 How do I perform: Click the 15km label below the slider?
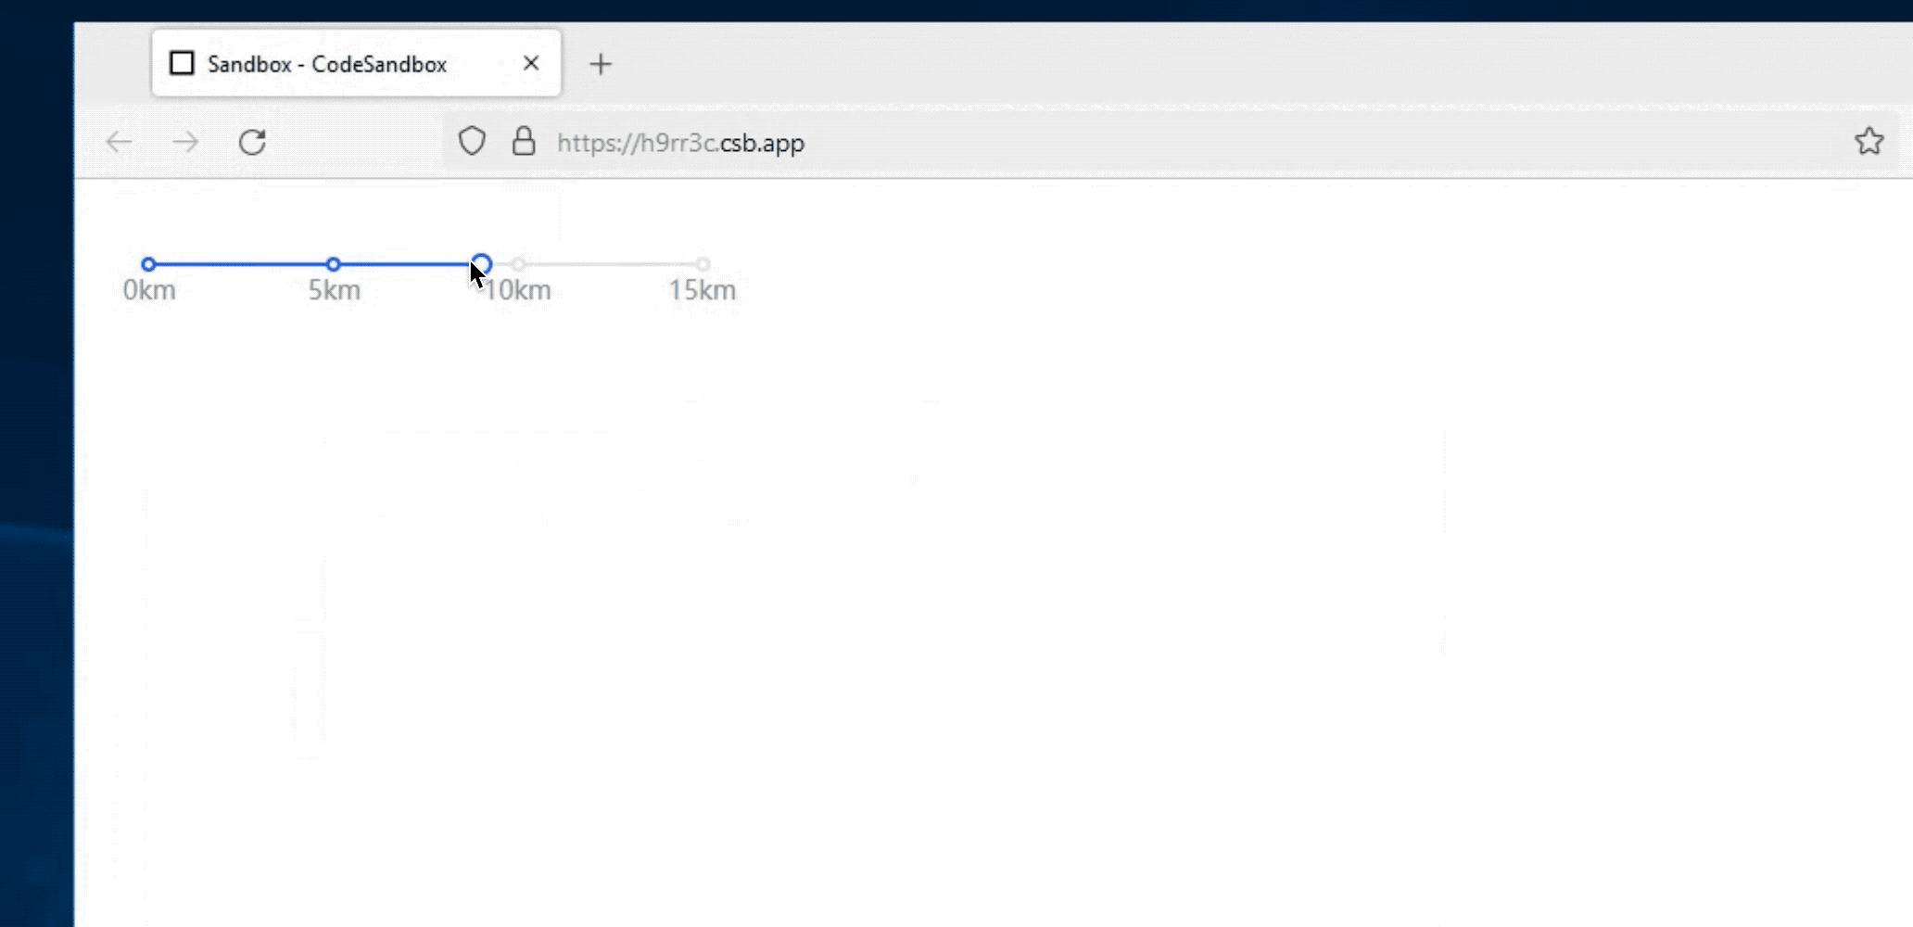702,289
